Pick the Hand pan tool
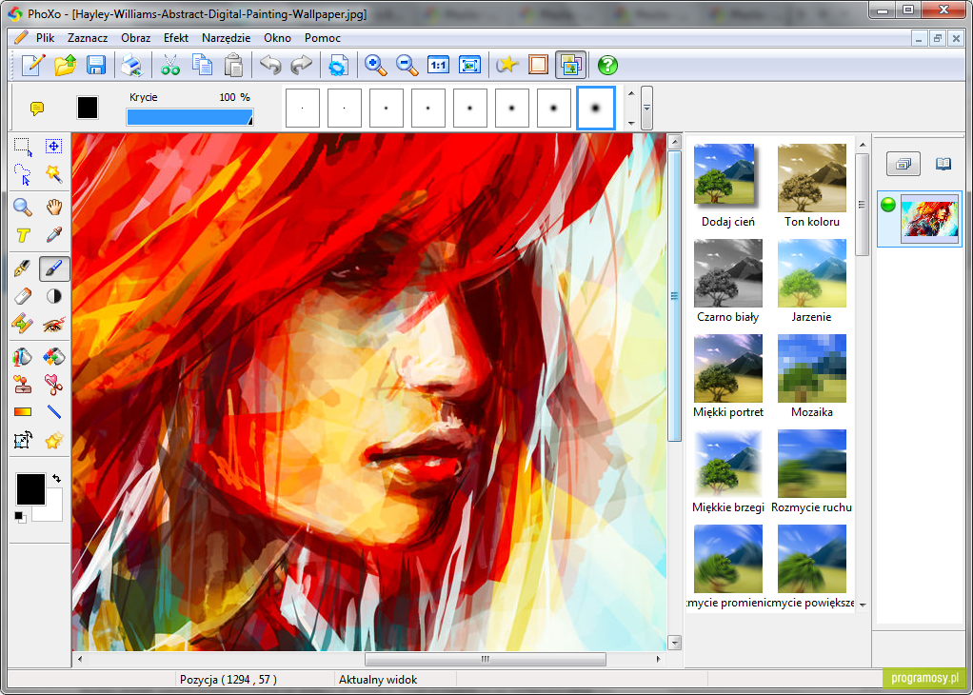Viewport: 973px width, 695px height. click(x=54, y=208)
